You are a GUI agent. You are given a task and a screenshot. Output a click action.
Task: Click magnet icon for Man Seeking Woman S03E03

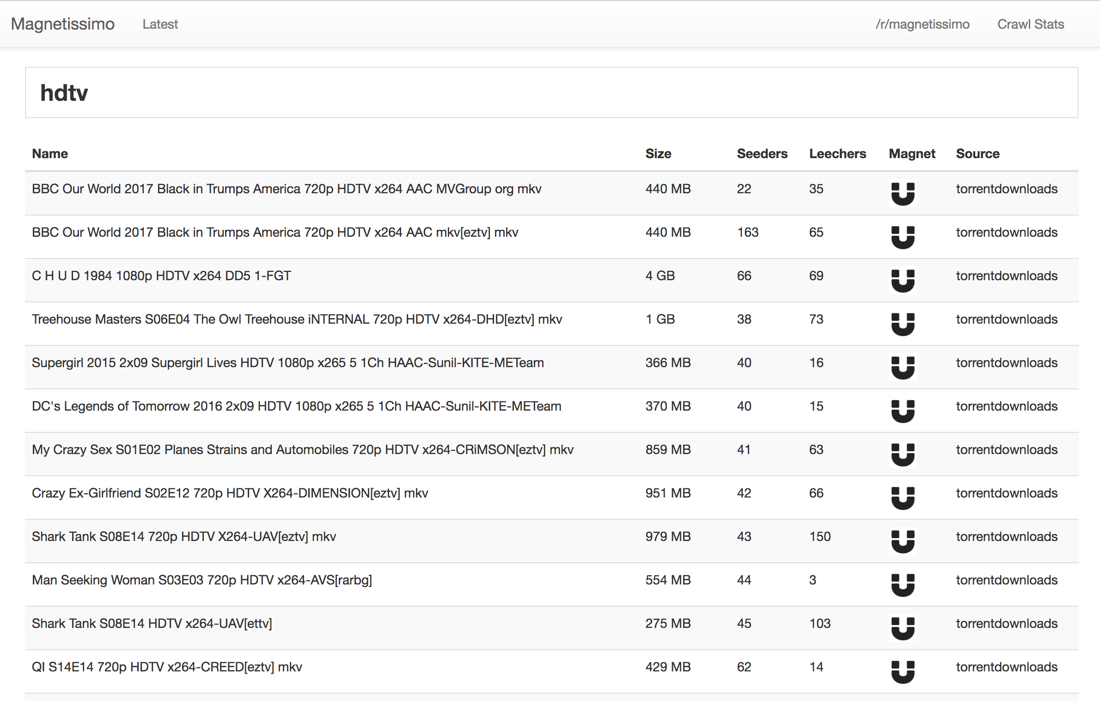coord(903,584)
